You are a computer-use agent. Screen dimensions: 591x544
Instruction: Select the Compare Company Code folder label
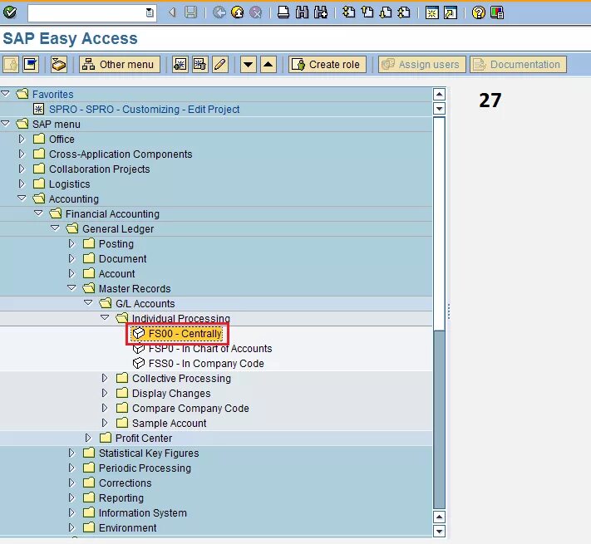click(x=190, y=408)
